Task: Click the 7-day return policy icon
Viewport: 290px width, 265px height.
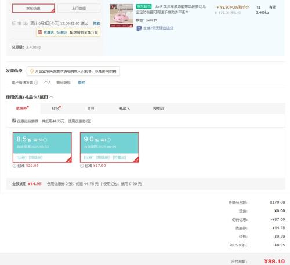Action: (139, 28)
